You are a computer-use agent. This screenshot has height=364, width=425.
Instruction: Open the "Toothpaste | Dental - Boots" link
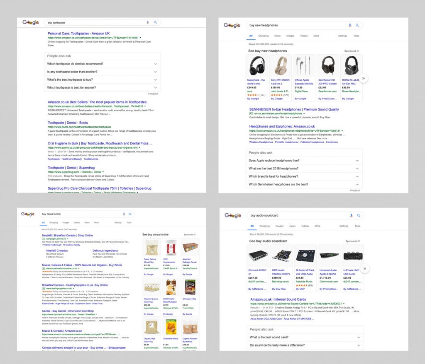tap(69, 122)
